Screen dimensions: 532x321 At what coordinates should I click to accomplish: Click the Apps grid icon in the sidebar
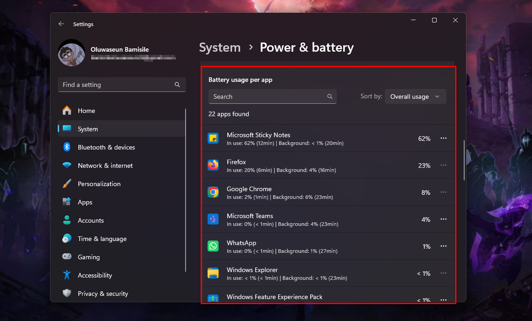click(x=67, y=202)
